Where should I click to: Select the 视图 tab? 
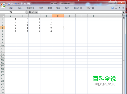coord(67,8)
